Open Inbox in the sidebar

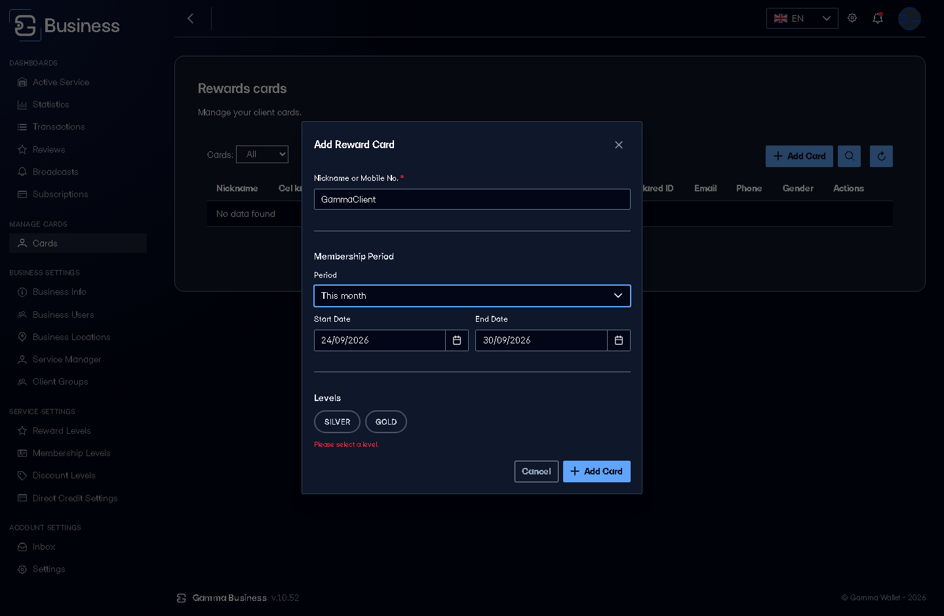[78, 547]
